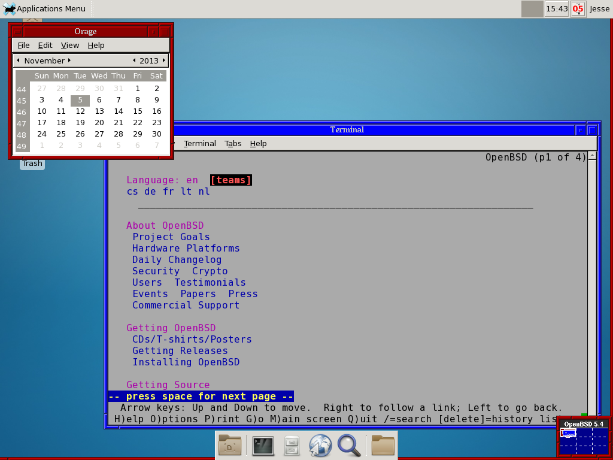Open home folder icon in dock
This screenshot has height=460, width=613.
[230, 445]
